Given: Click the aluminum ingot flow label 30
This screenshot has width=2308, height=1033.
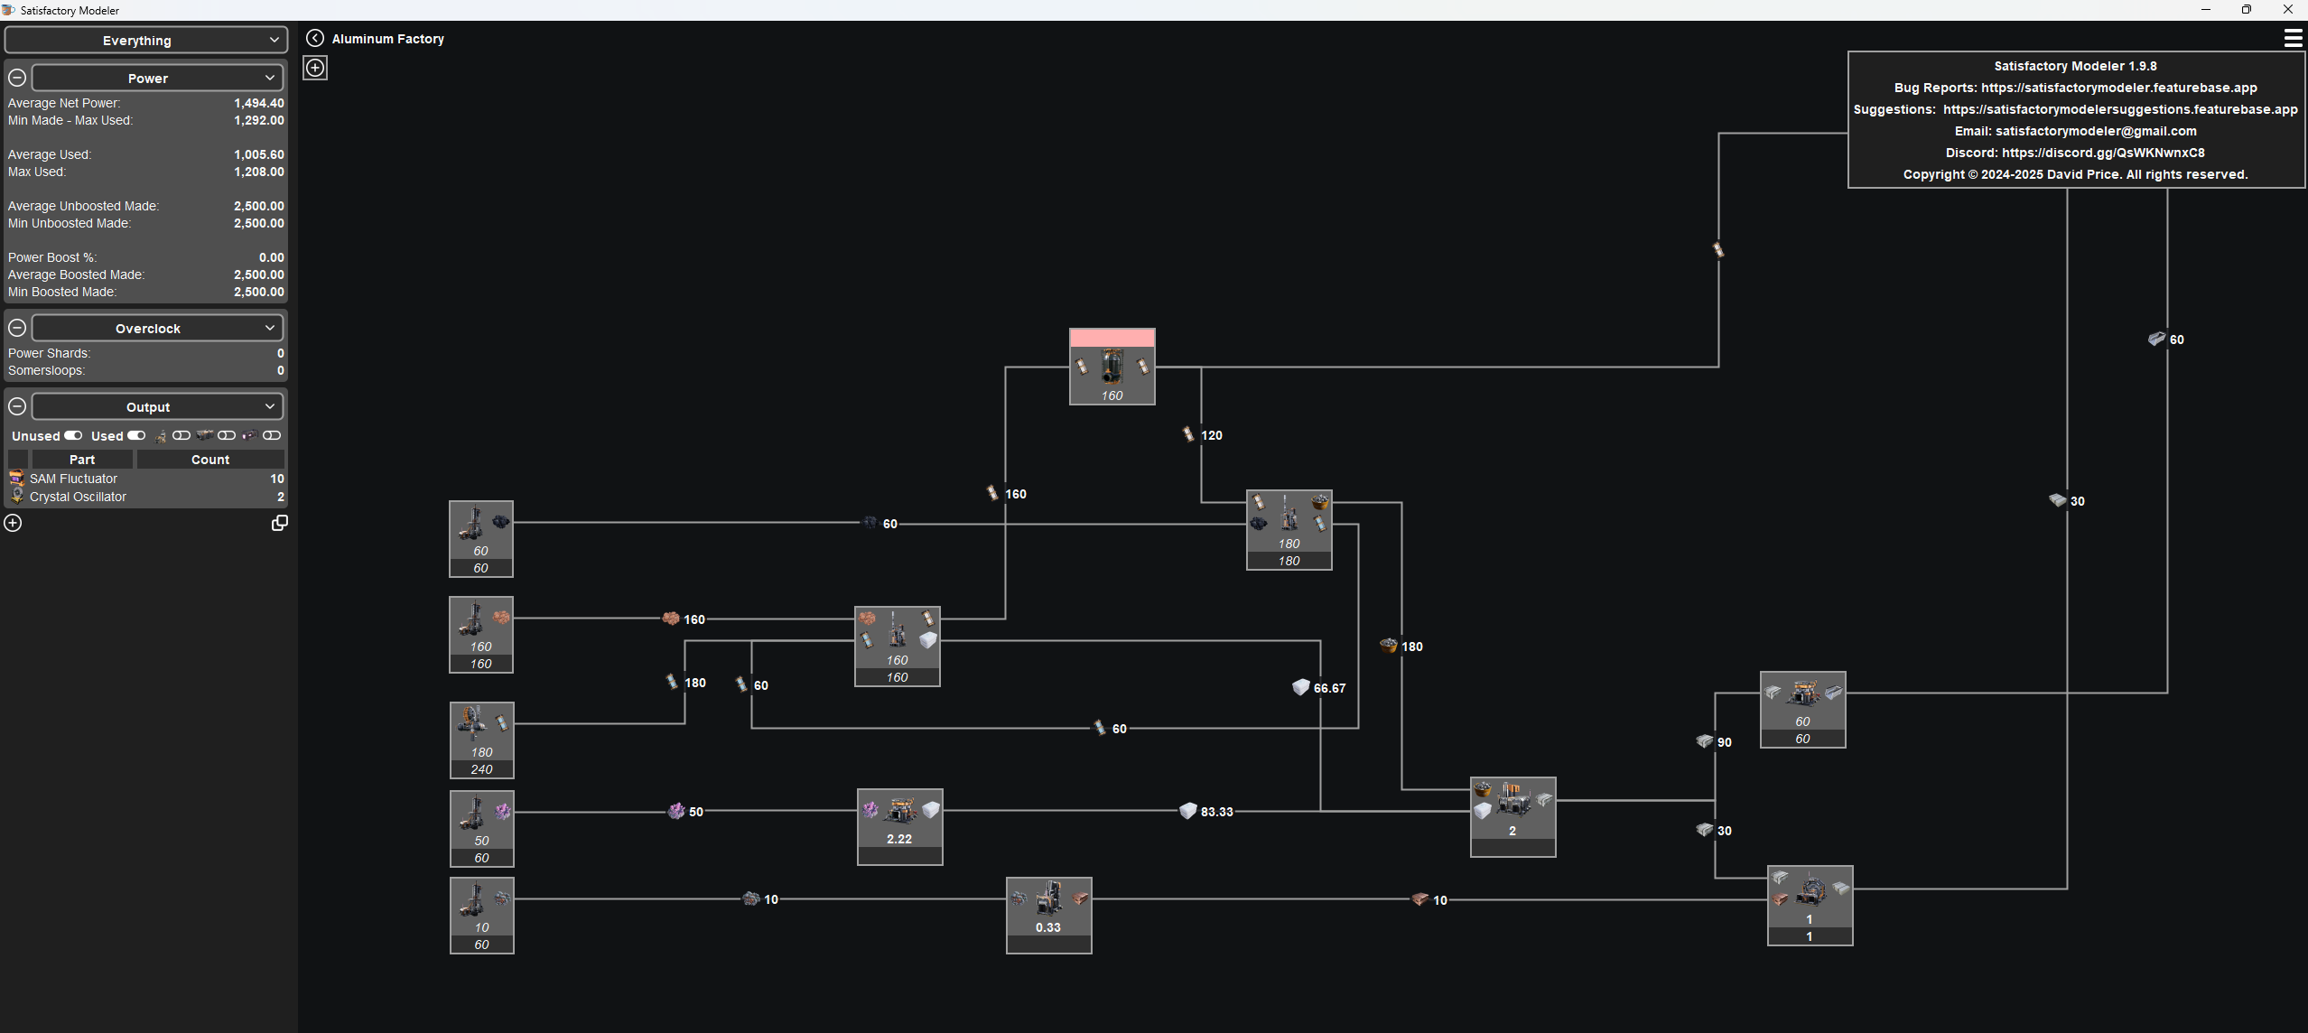Looking at the screenshot, I should coord(1725,831).
